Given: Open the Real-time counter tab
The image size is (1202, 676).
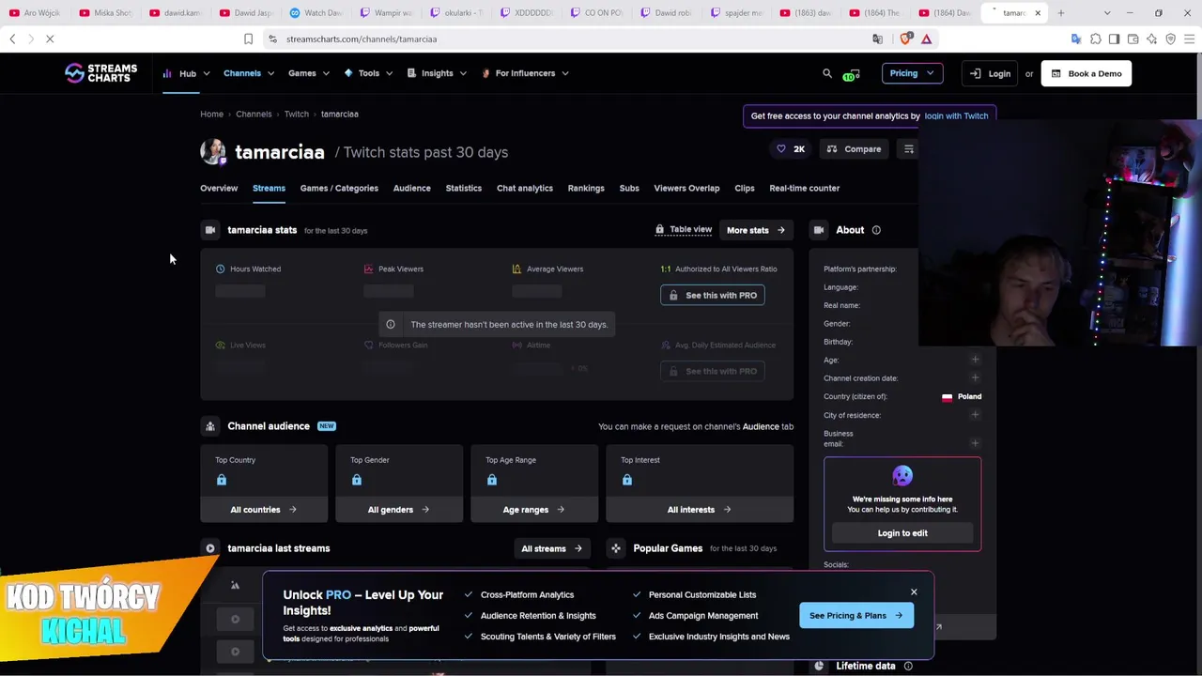Looking at the screenshot, I should (x=805, y=188).
